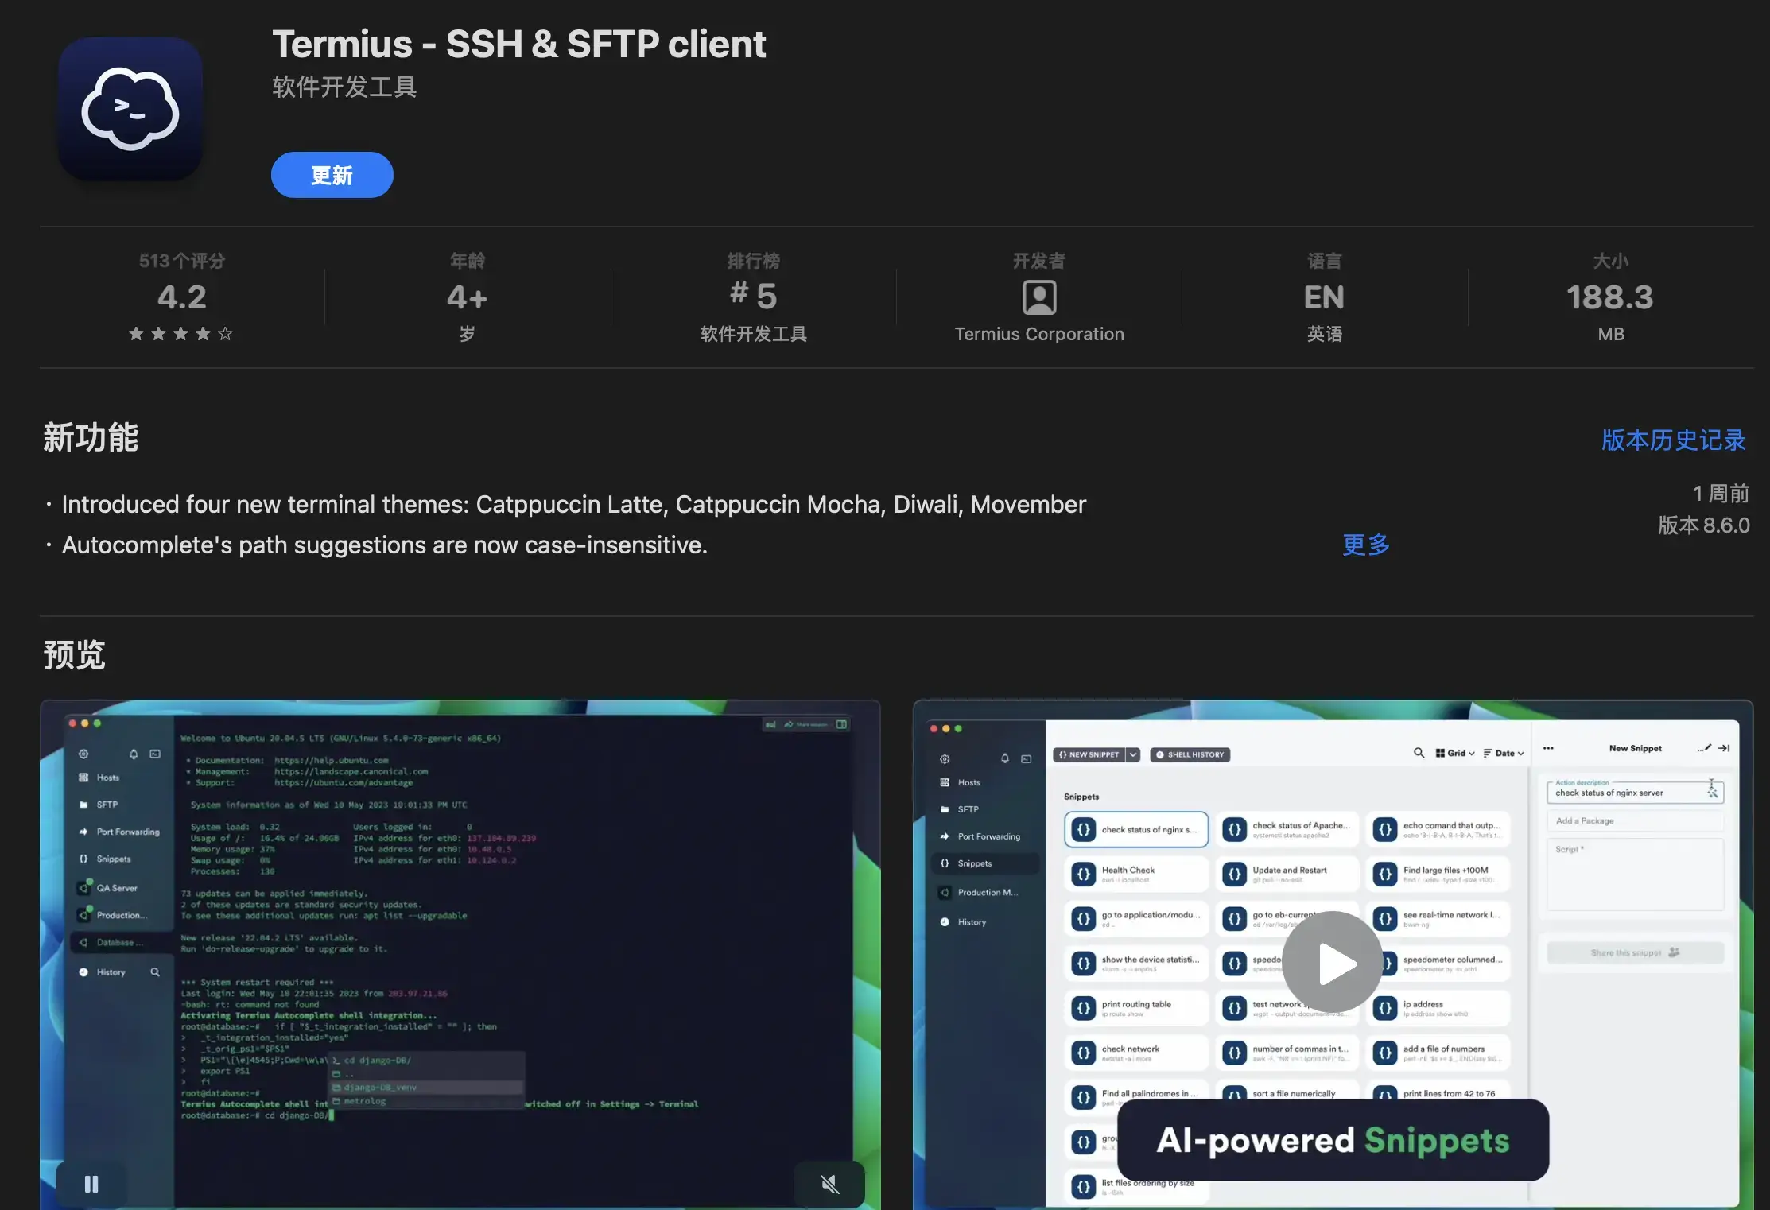Screen dimensions: 1770x1210
Task: Select SFTP in first preview sidebar
Action: 107,805
